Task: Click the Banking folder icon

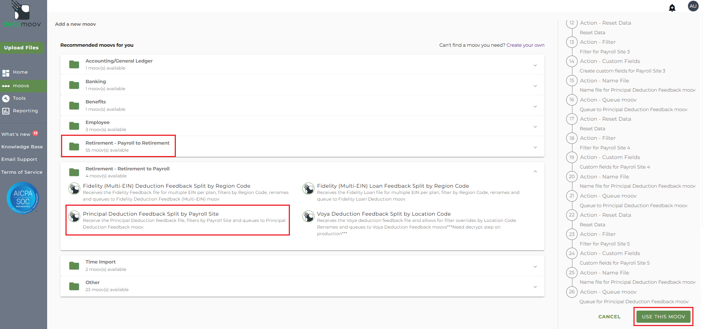Action: tap(74, 85)
